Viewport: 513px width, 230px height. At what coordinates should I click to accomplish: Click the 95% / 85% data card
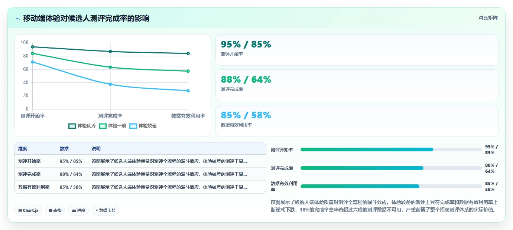(357, 50)
